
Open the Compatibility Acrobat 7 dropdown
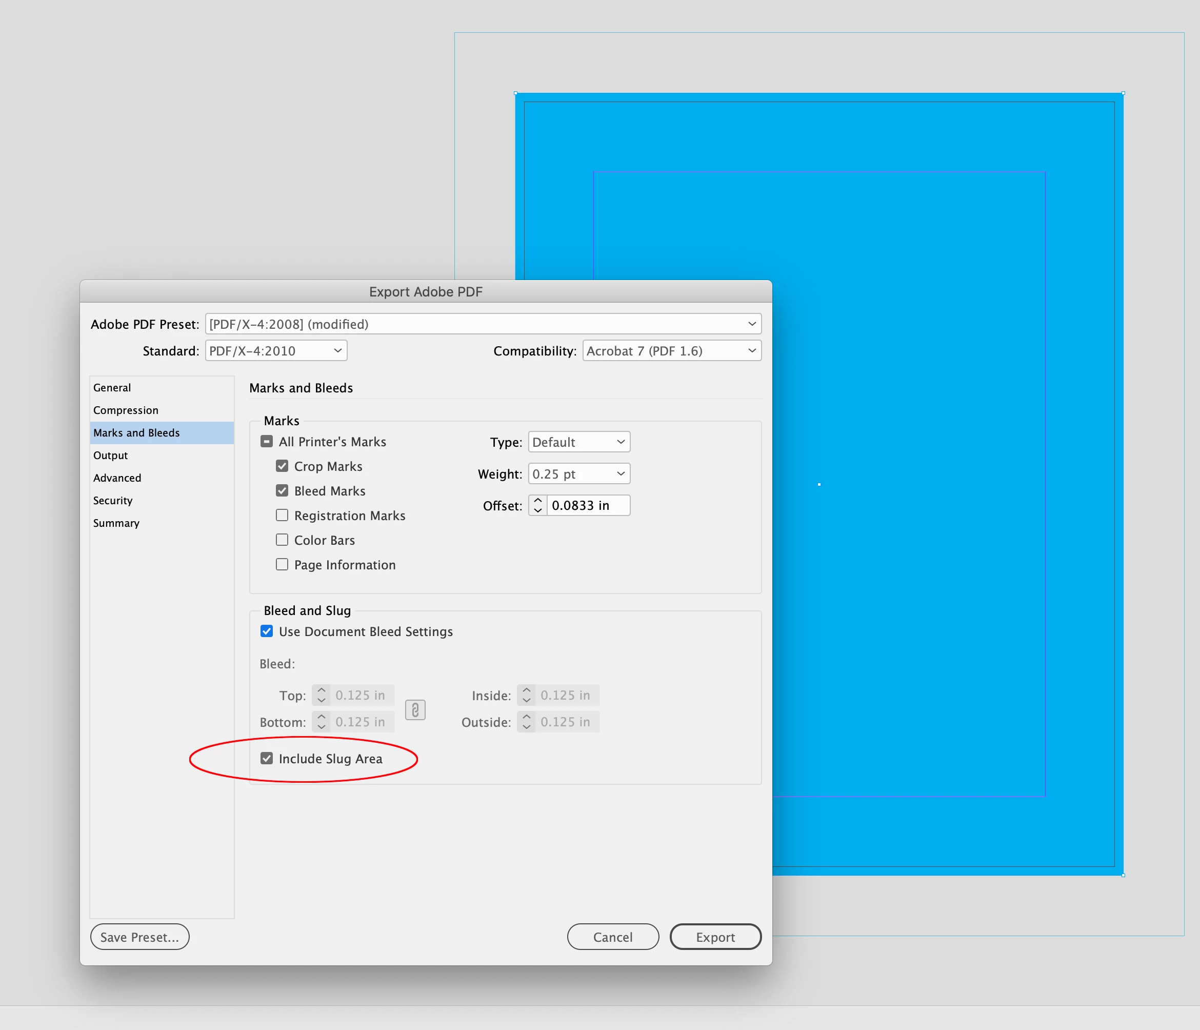pyautogui.click(x=671, y=350)
